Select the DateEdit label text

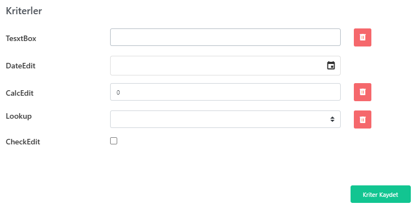click(21, 66)
